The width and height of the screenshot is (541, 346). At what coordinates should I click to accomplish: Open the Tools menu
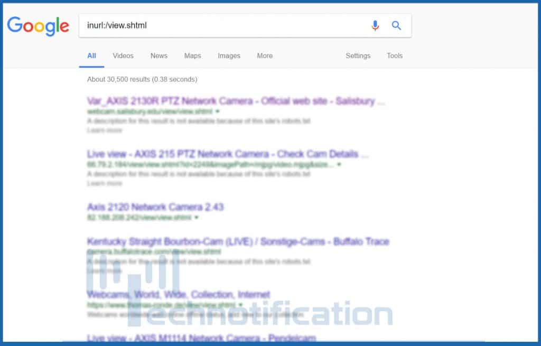coord(394,55)
